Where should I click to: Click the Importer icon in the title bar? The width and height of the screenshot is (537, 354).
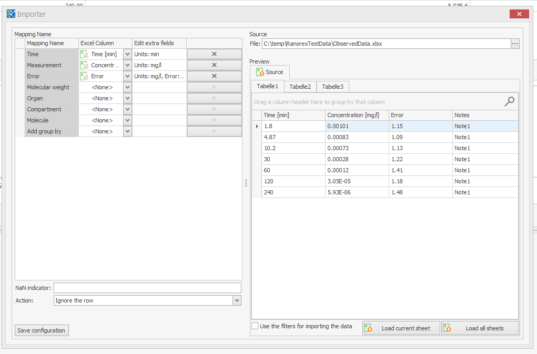11,14
